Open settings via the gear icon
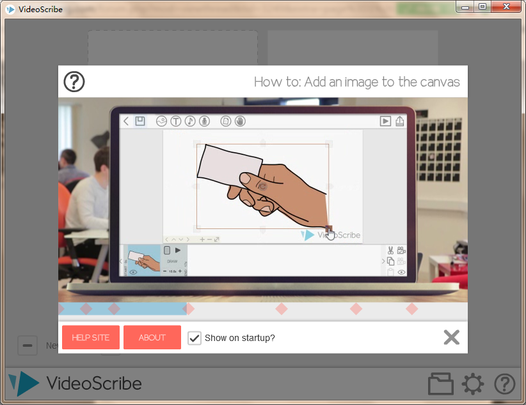The height and width of the screenshot is (405, 526). tap(473, 384)
